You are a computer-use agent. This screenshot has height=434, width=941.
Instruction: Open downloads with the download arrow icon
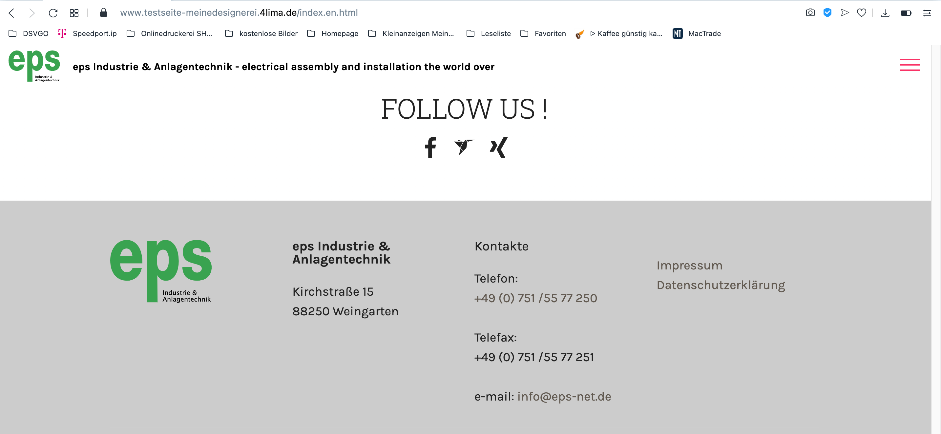tap(885, 13)
